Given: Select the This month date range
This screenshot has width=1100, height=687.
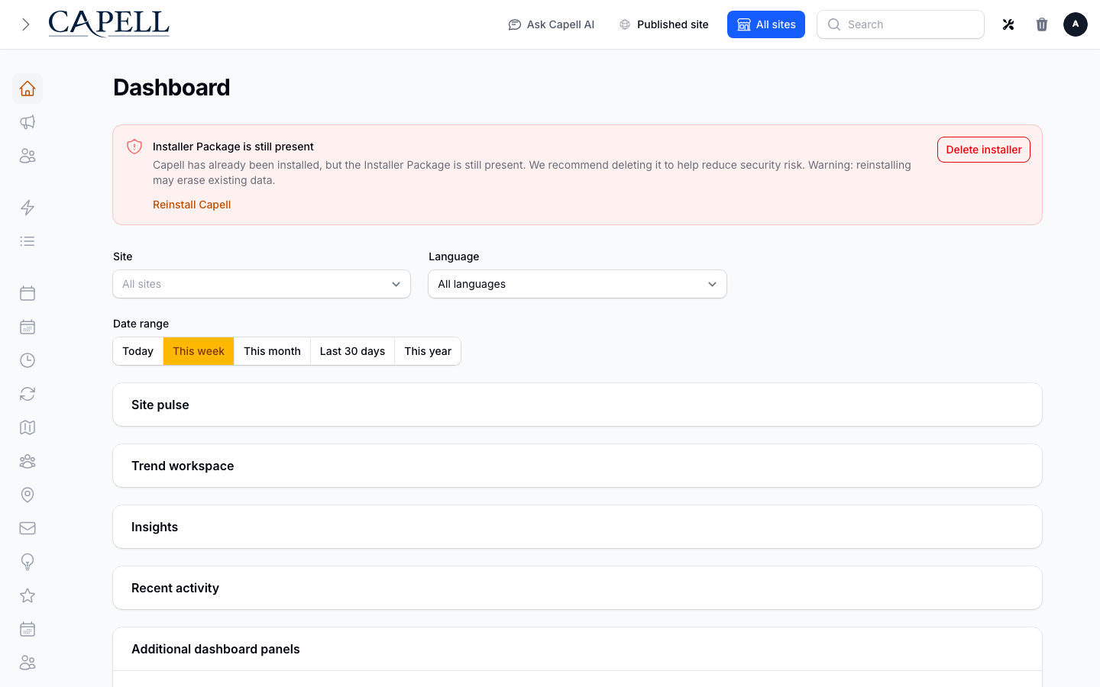Looking at the screenshot, I should tap(272, 351).
